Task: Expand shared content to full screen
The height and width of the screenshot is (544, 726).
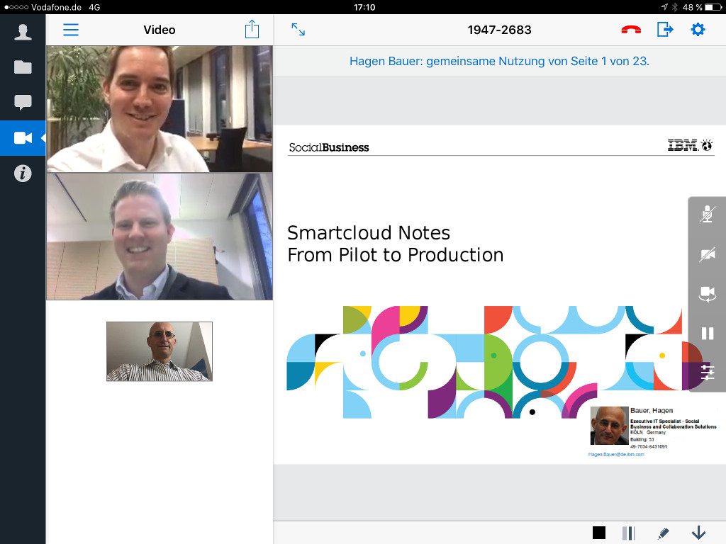Action: 298,30
